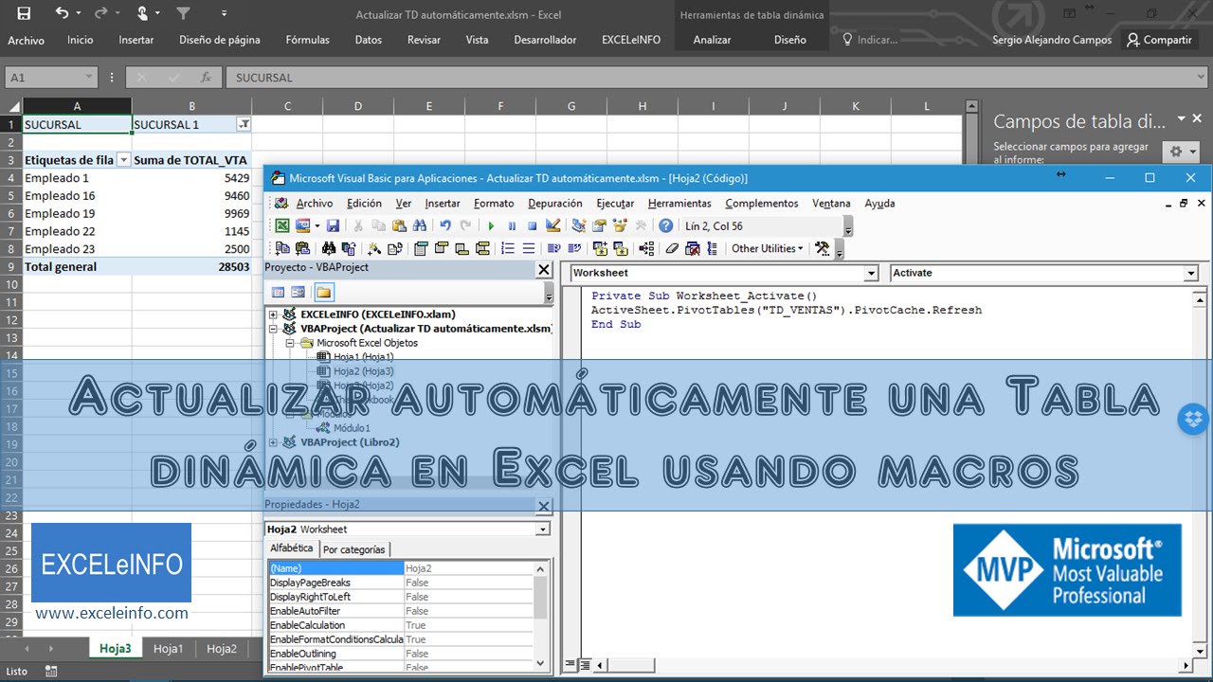This screenshot has width=1213, height=682.
Task: Click the Break (pause) icon in the VBA toolbar
Action: coord(512,225)
